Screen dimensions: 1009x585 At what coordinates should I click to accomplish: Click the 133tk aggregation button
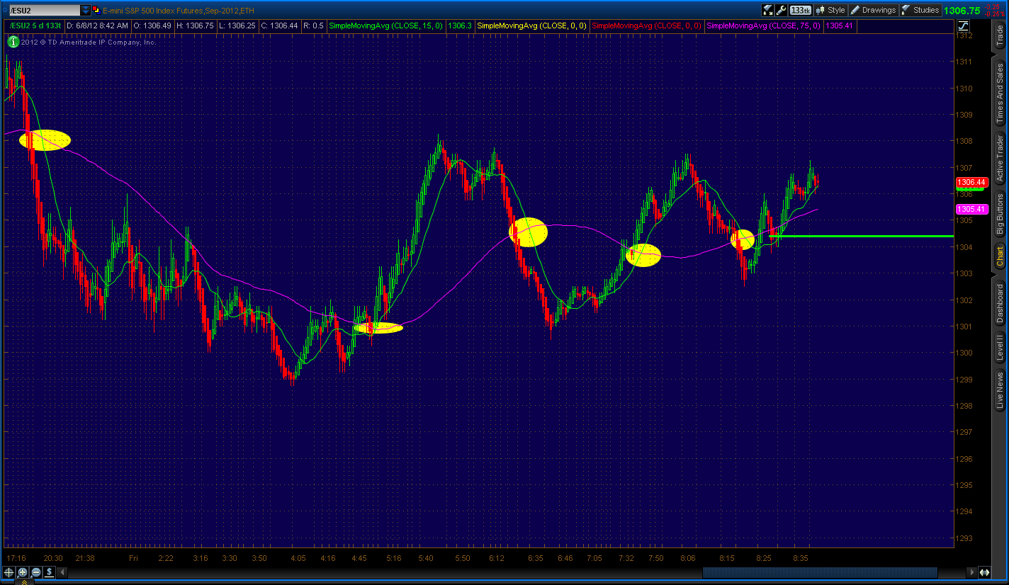point(800,10)
